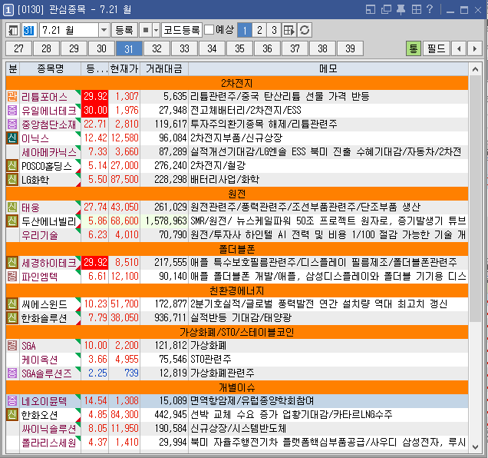Select stock name 세경하이테크
488x458 pixels.
[49, 263]
